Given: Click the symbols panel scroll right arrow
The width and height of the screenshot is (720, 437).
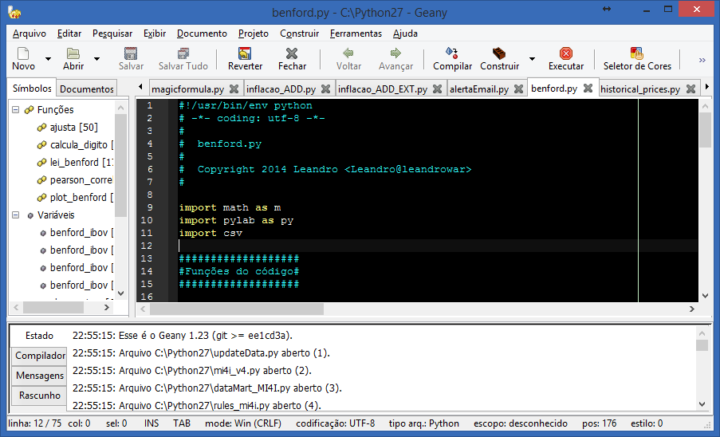Looking at the screenshot, I should pyautogui.click(x=107, y=308).
